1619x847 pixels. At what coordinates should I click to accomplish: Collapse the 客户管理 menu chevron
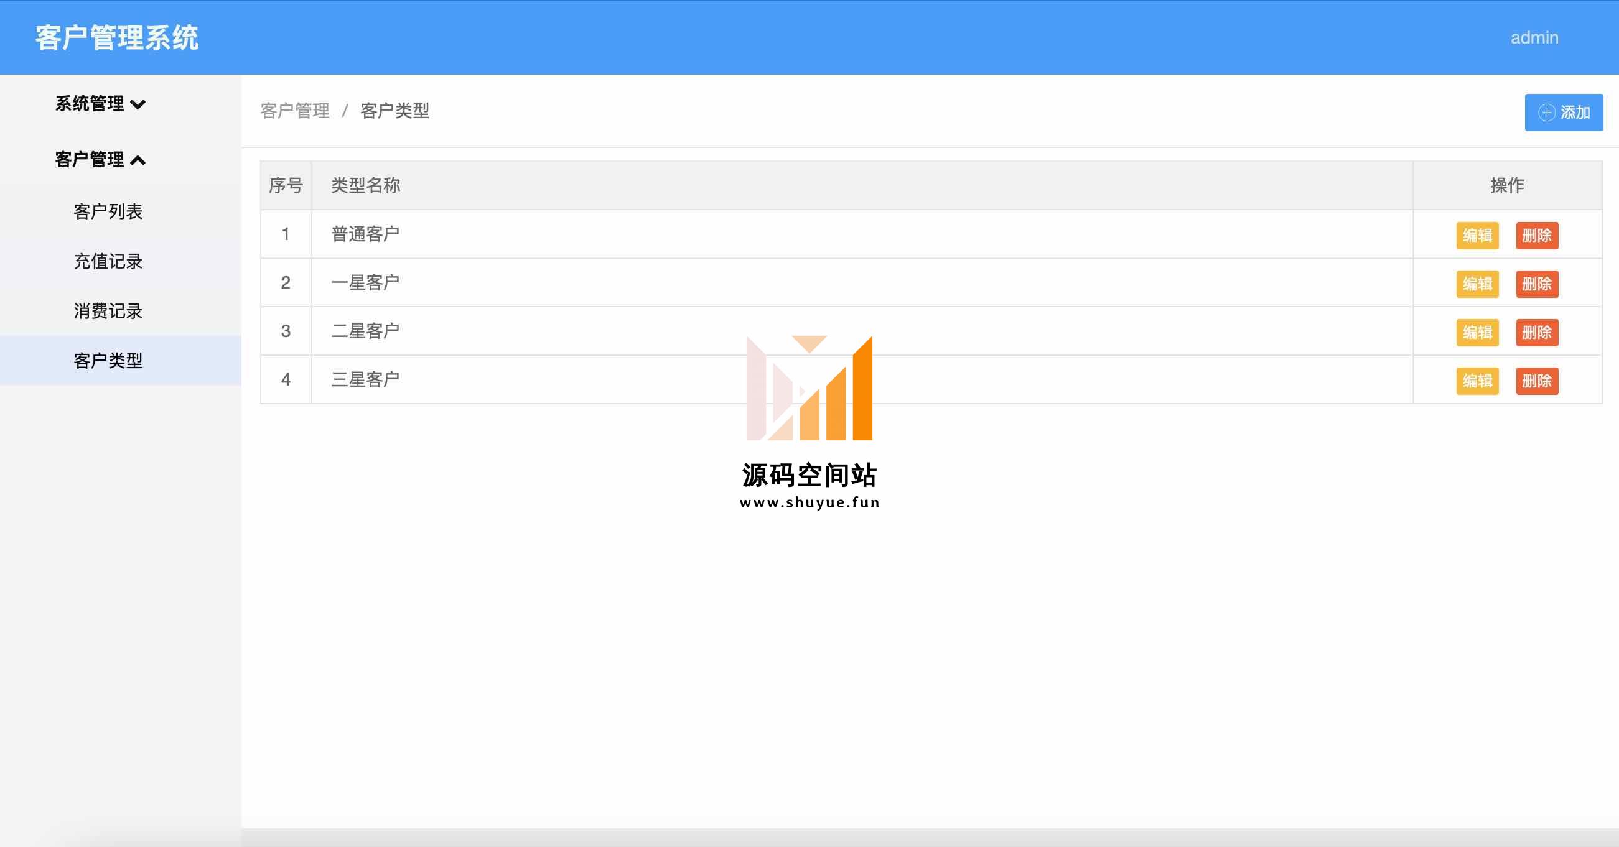[138, 160]
